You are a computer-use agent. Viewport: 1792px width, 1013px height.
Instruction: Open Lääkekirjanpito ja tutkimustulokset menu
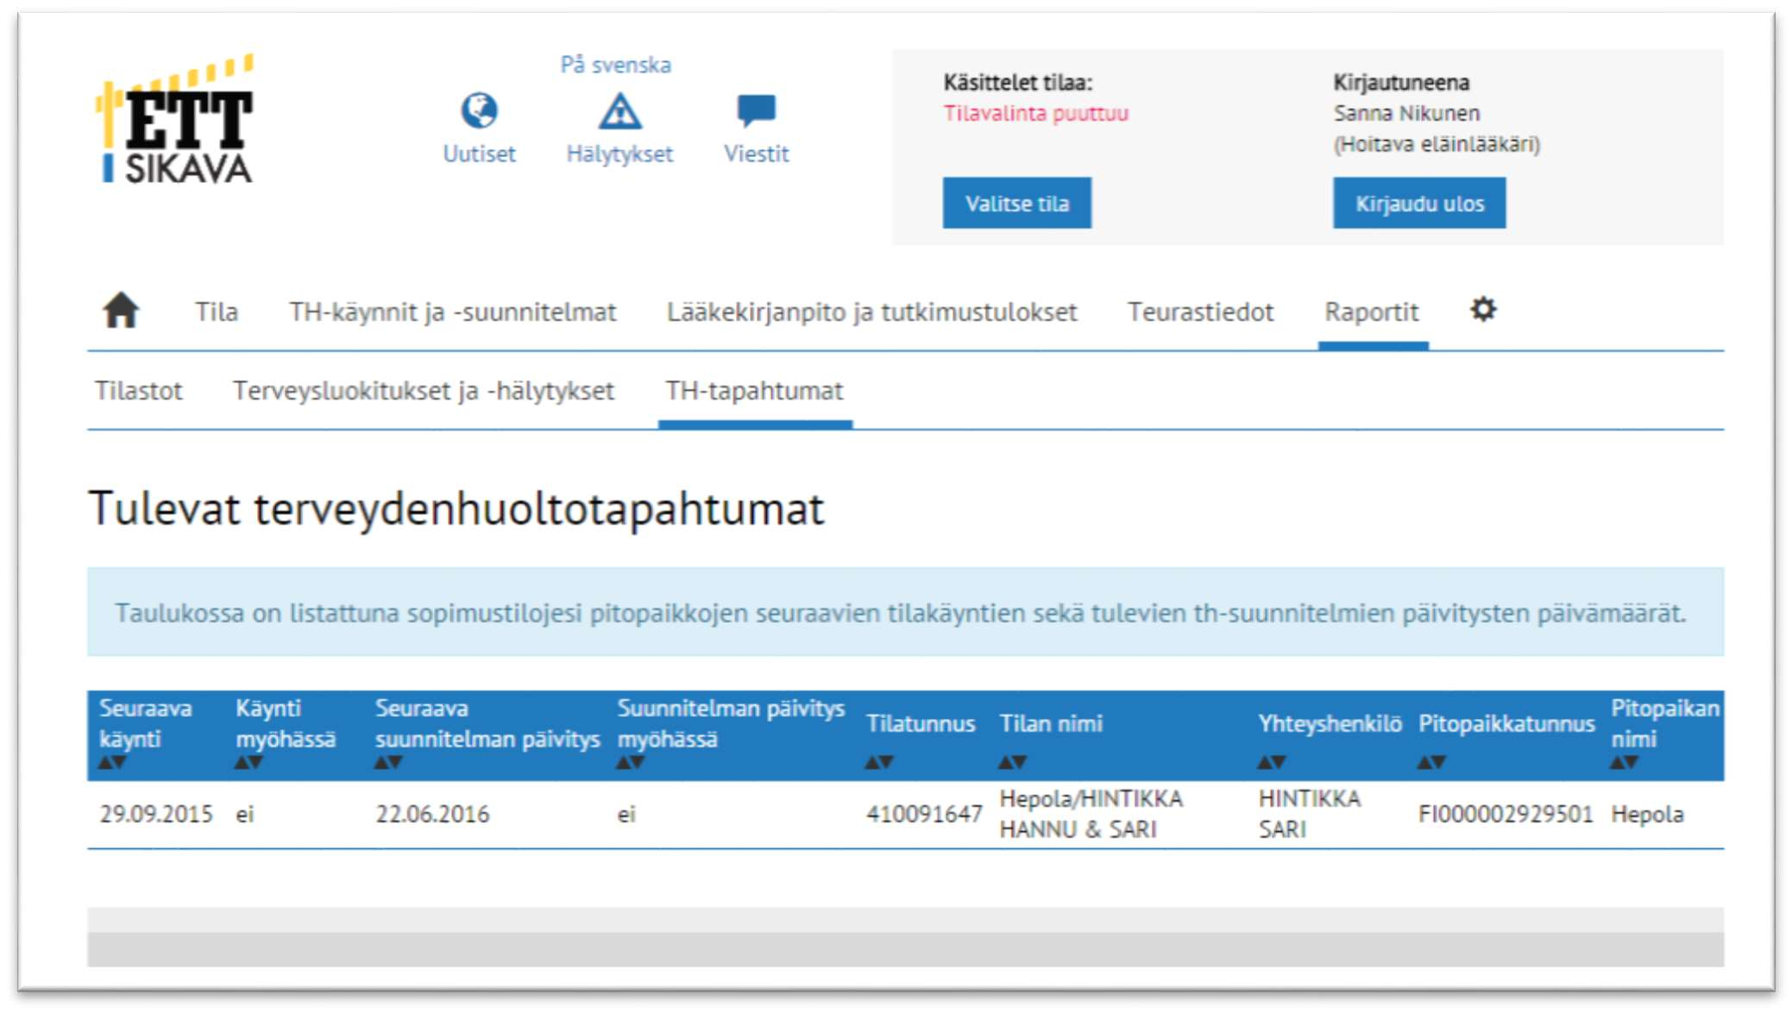coord(871,312)
